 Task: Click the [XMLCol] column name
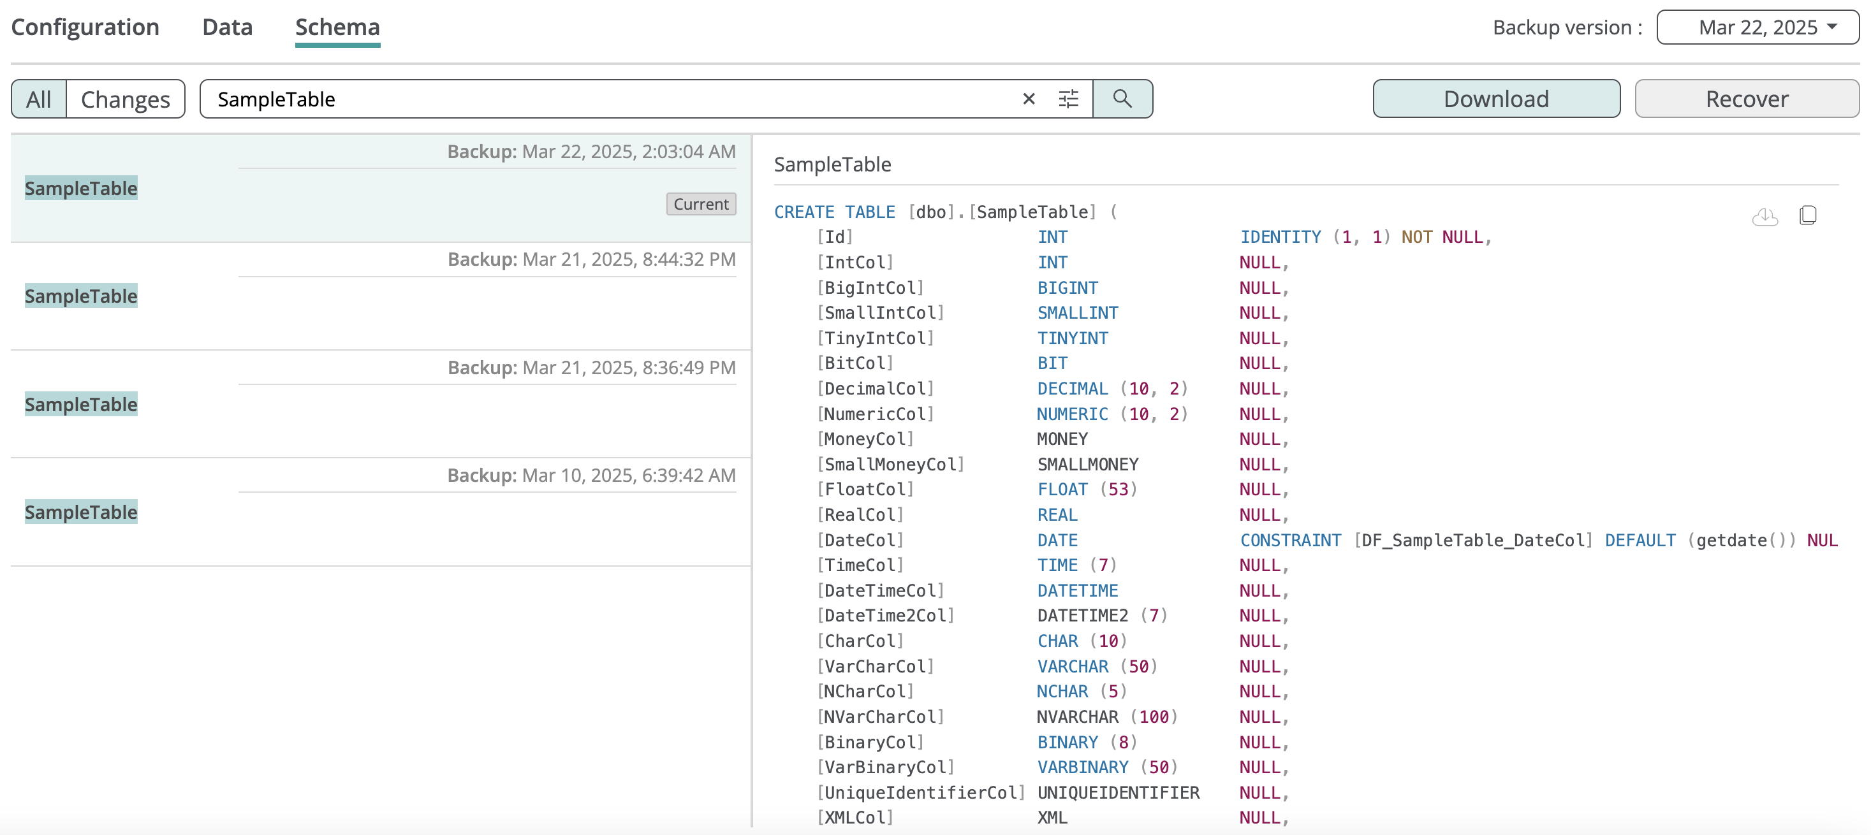[x=855, y=818]
